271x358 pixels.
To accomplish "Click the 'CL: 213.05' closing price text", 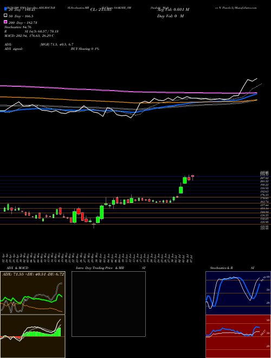I will [101, 10].
